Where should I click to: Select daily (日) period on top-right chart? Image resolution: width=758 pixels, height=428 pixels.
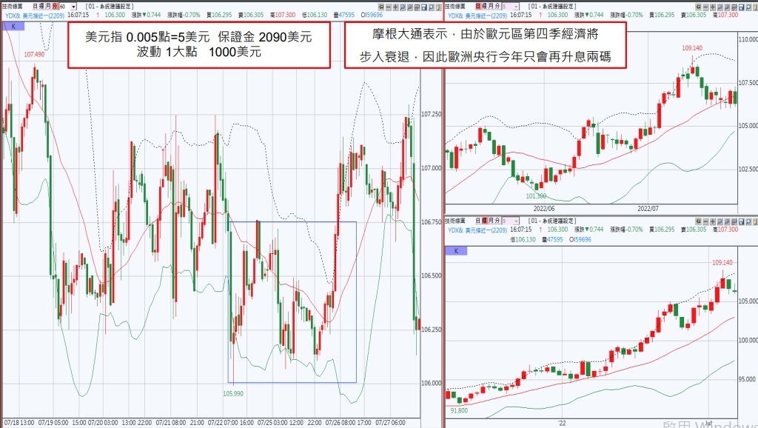(x=478, y=6)
